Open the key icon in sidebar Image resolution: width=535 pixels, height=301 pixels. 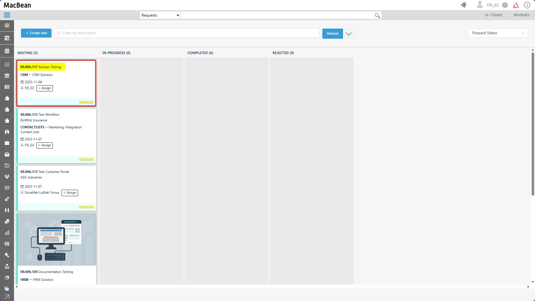click(x=7, y=255)
